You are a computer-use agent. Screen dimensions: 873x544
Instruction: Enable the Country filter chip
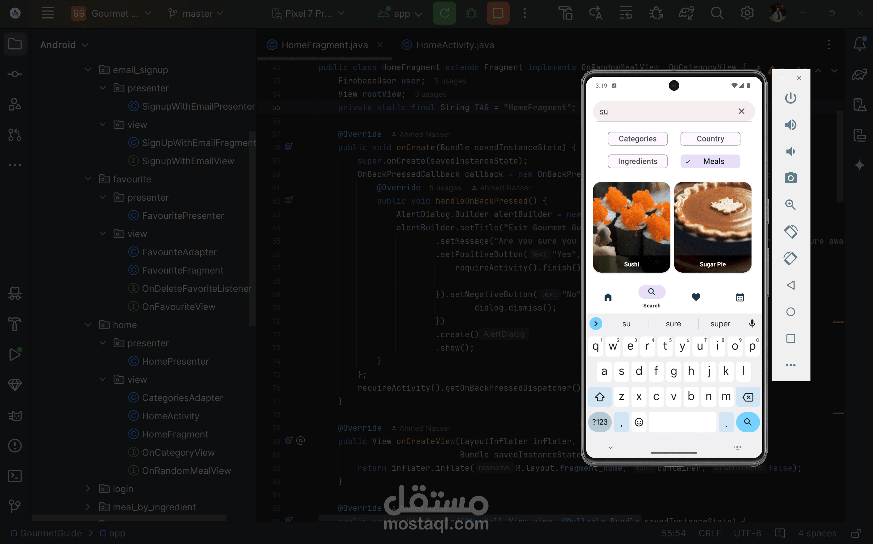point(710,138)
